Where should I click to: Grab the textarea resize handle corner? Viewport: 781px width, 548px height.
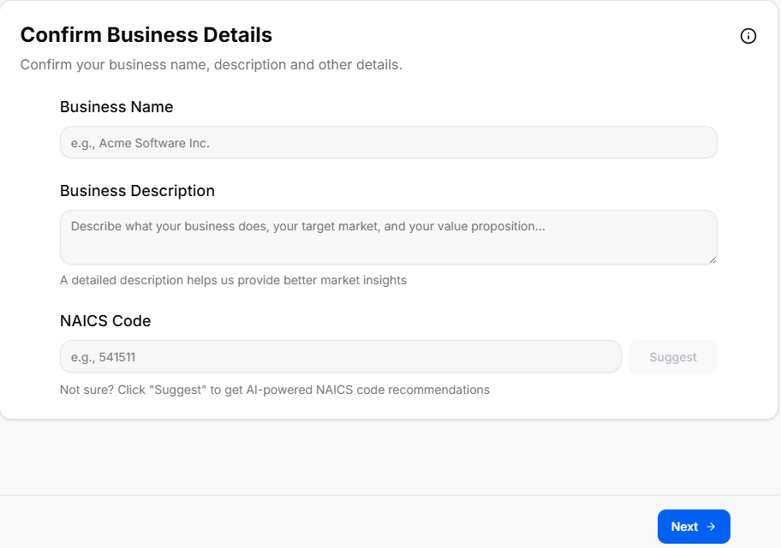coord(712,259)
